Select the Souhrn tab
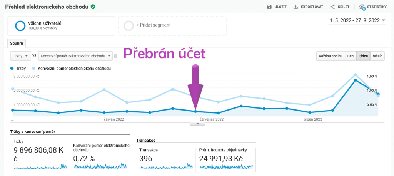This screenshot has height=176, width=394. [17, 43]
